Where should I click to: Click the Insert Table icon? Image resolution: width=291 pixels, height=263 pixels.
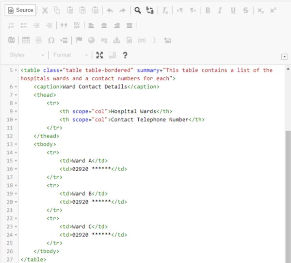click(x=26, y=40)
